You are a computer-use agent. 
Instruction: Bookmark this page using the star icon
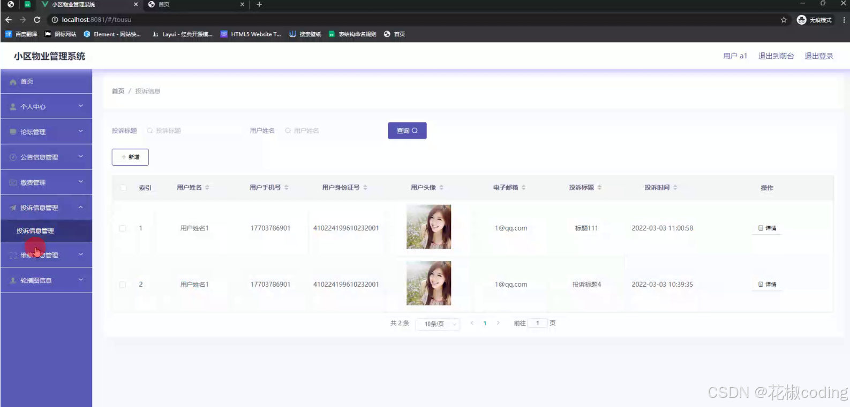(784, 20)
